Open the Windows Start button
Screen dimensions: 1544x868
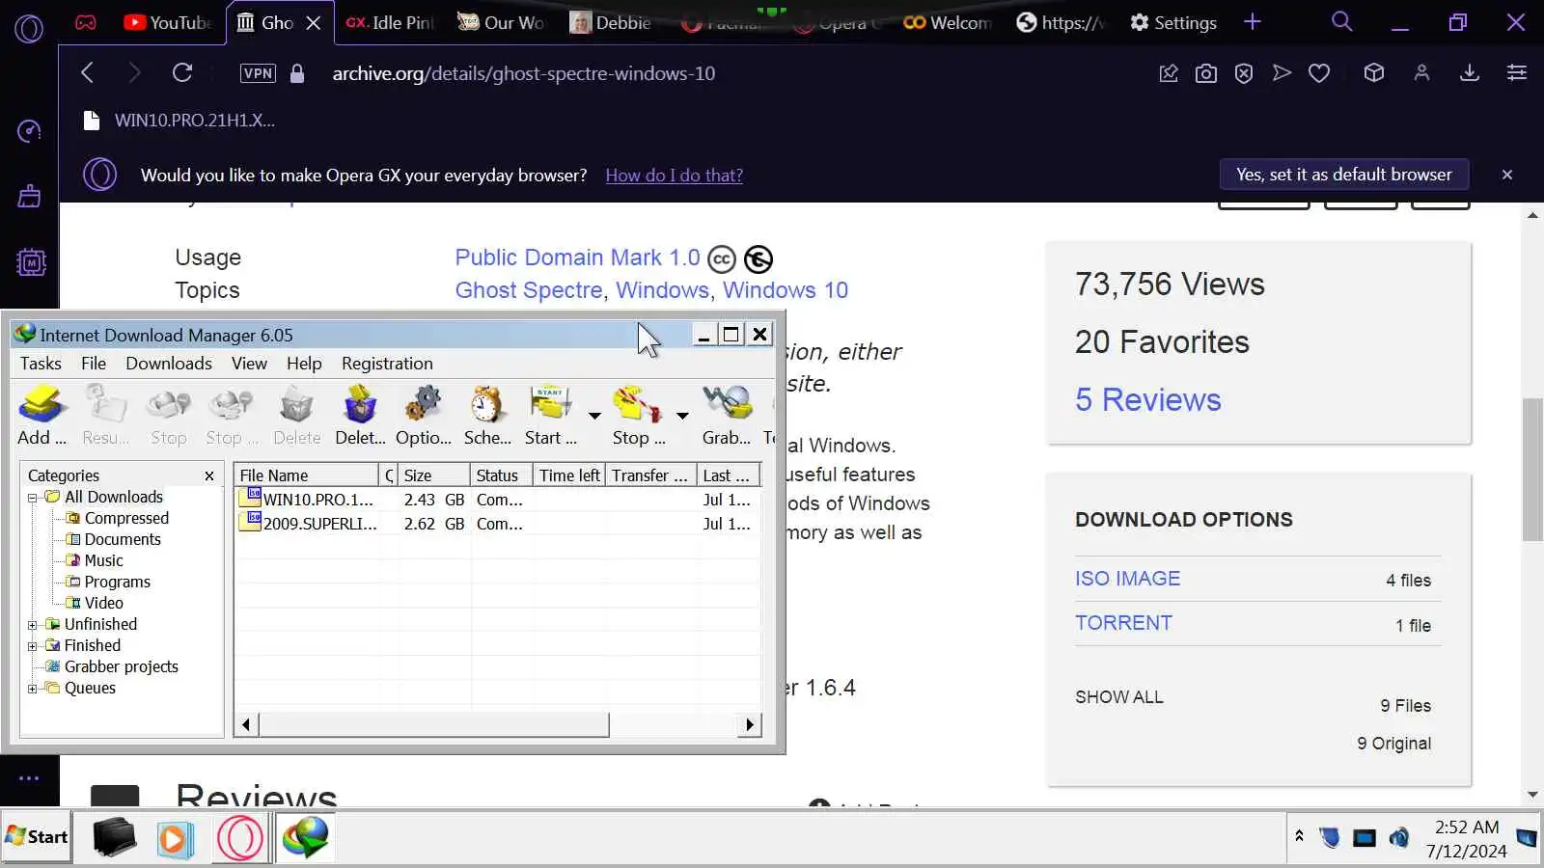(x=37, y=837)
